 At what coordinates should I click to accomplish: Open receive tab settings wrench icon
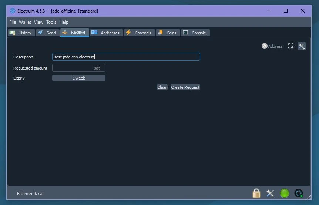coord(302,46)
